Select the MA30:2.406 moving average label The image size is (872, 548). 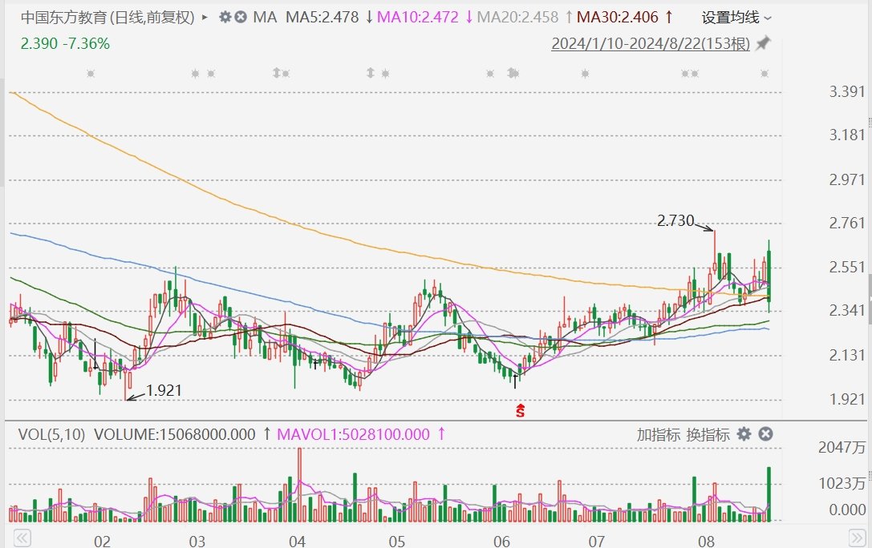pos(619,17)
